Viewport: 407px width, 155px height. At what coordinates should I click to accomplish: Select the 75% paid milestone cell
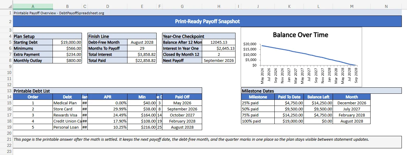coord(258,115)
